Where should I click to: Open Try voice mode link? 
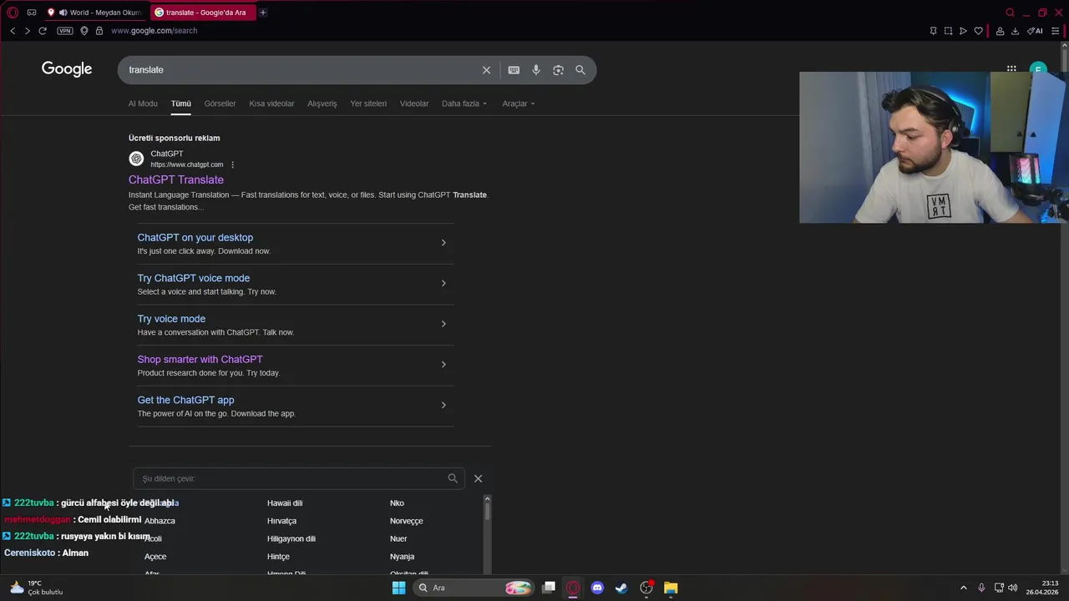pos(171,319)
